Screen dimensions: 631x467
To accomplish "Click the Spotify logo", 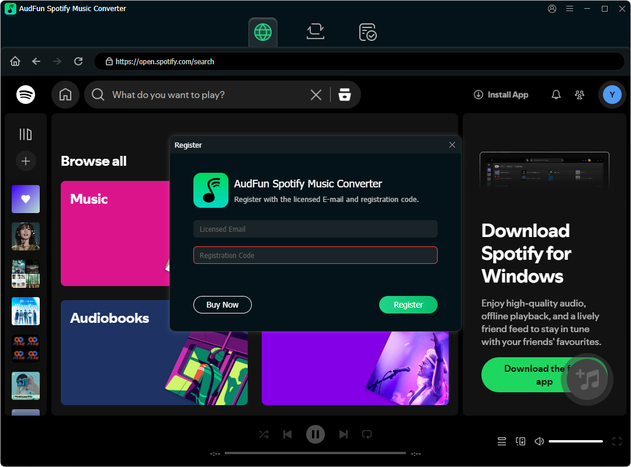I will pos(26,95).
